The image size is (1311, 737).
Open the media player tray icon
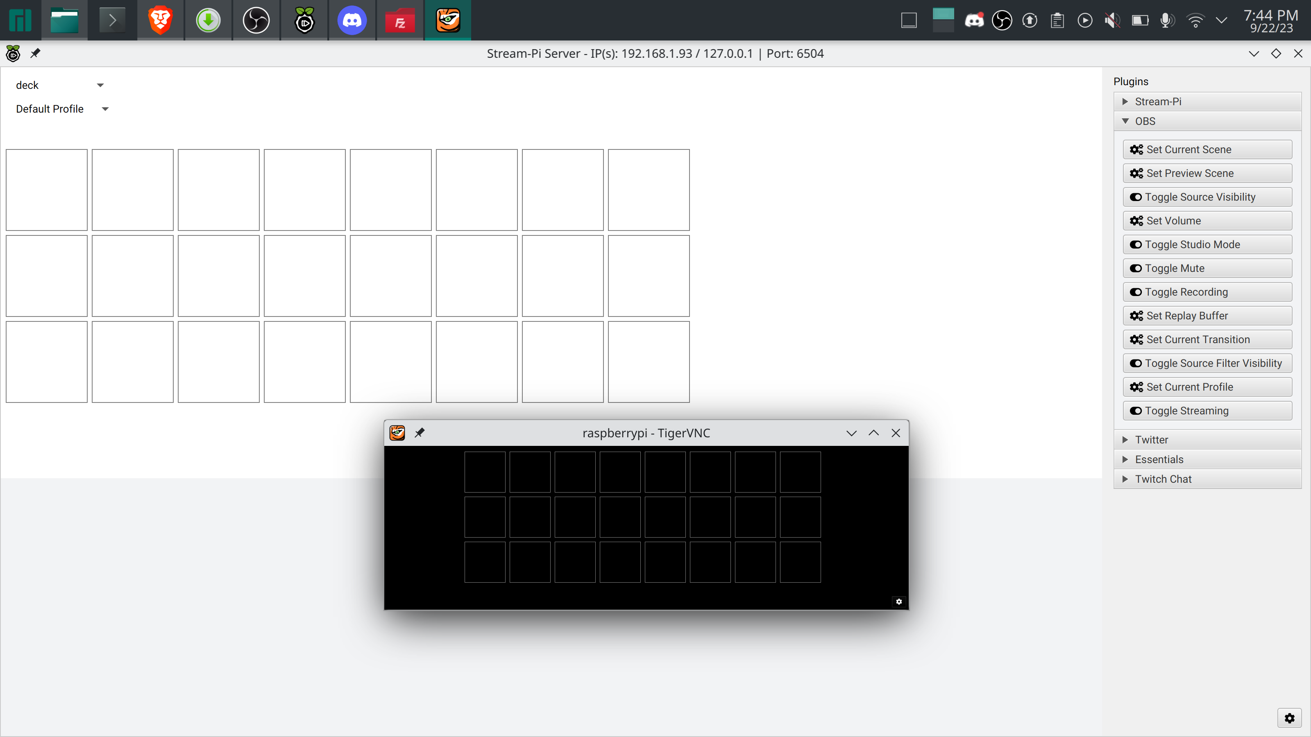click(1084, 20)
